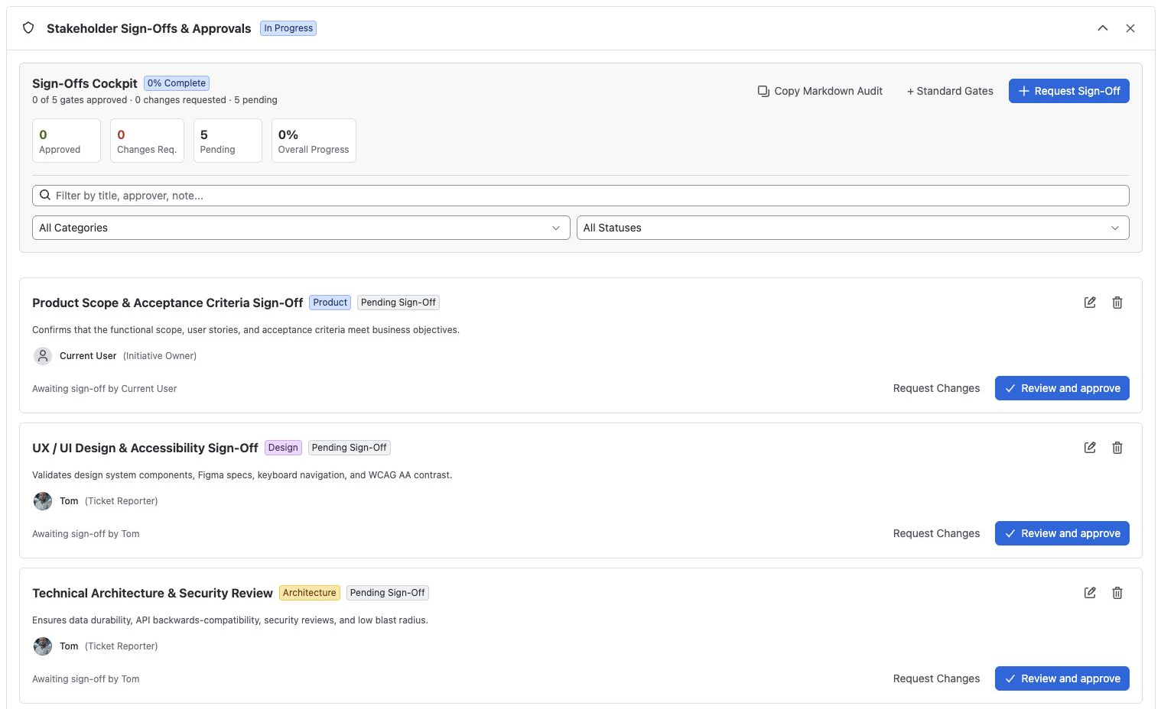Viewport: 1161px width, 709px height.
Task: Click the shield icon beside Stakeholder Sign-Offs title
Action: point(28,28)
